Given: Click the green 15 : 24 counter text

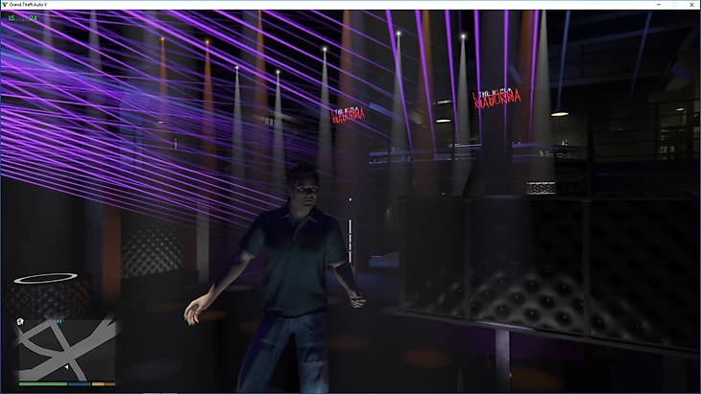Looking at the screenshot, I should point(22,18).
